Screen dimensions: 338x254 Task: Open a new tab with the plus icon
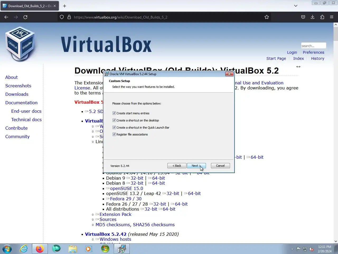[65, 6]
